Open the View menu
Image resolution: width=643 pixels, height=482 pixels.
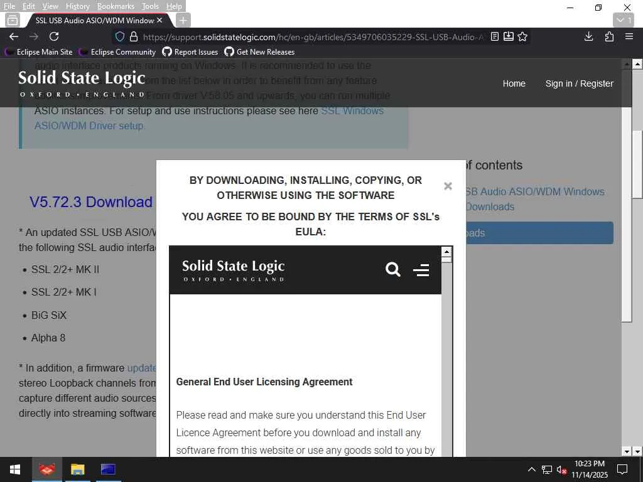click(50, 6)
